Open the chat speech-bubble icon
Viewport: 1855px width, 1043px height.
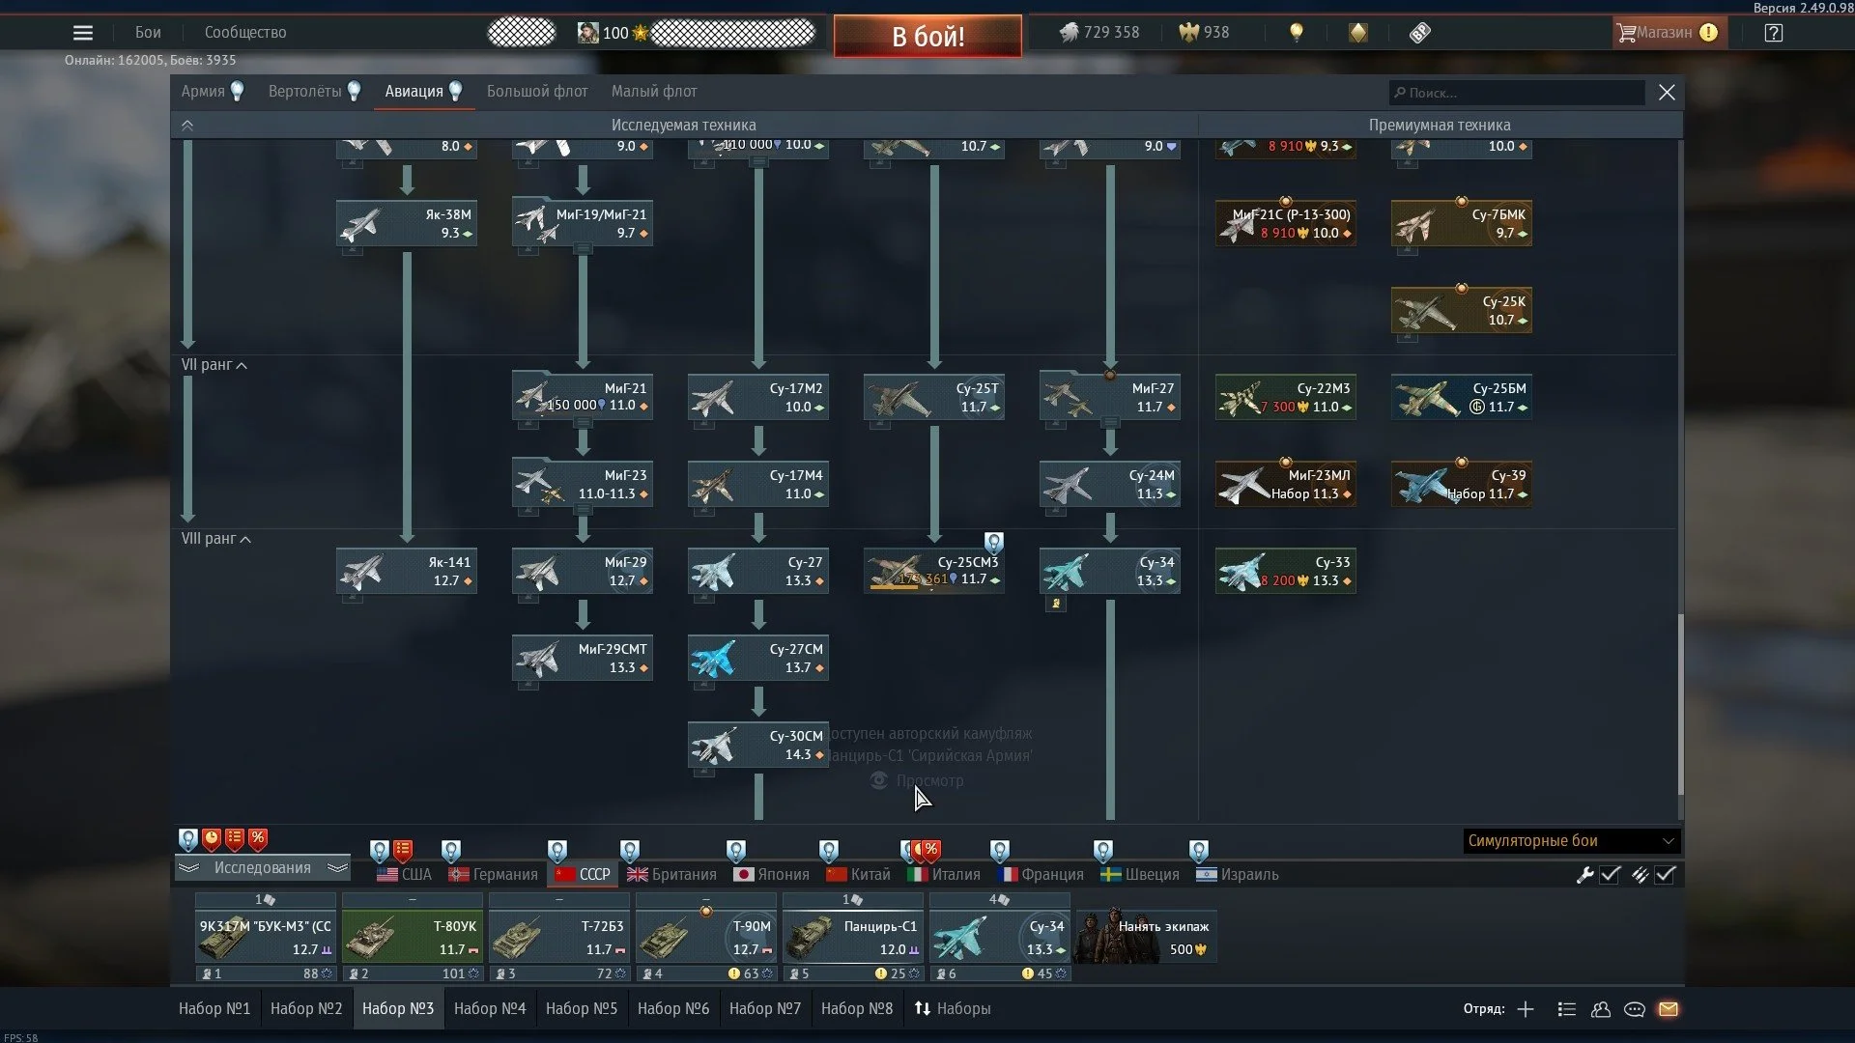tap(1635, 1009)
